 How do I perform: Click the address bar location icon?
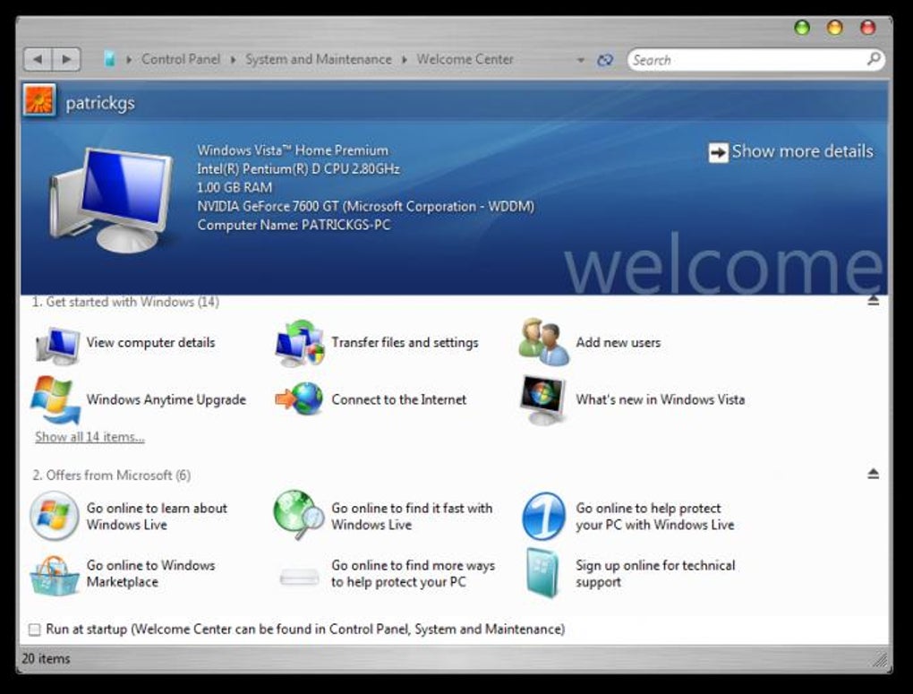[109, 59]
